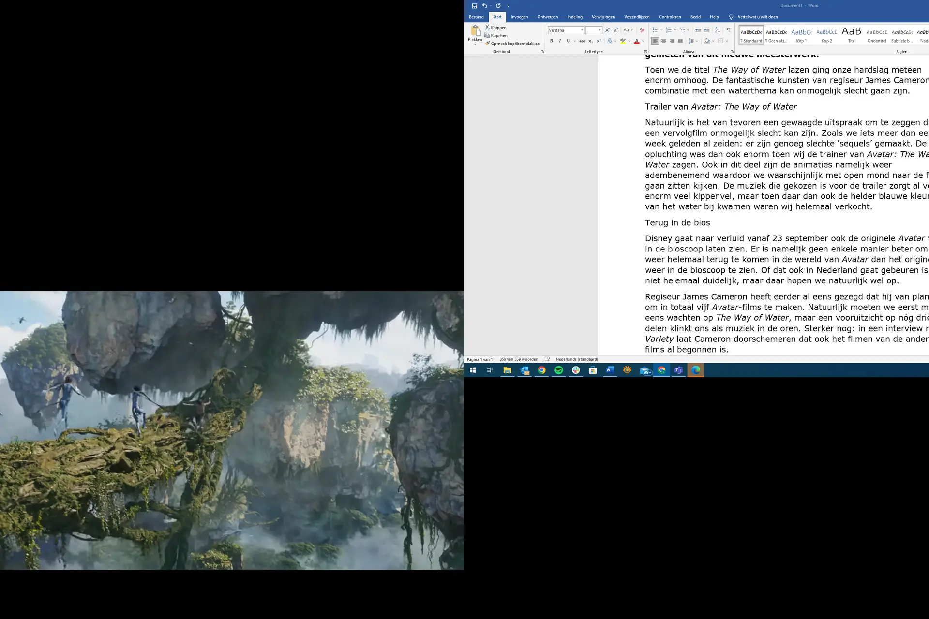929x619 pixels.
Task: Increase font size with the larger A icon
Action: point(607,30)
